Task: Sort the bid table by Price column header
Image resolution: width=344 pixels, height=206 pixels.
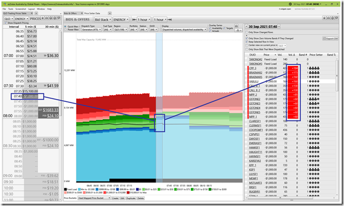Action: [x=267, y=55]
